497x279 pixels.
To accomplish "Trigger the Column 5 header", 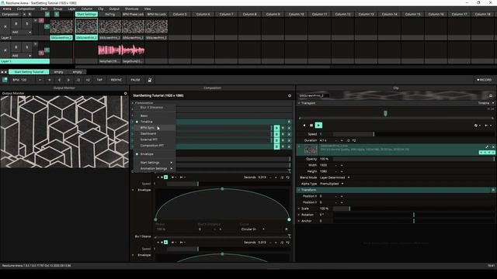I will tap(179, 14).
